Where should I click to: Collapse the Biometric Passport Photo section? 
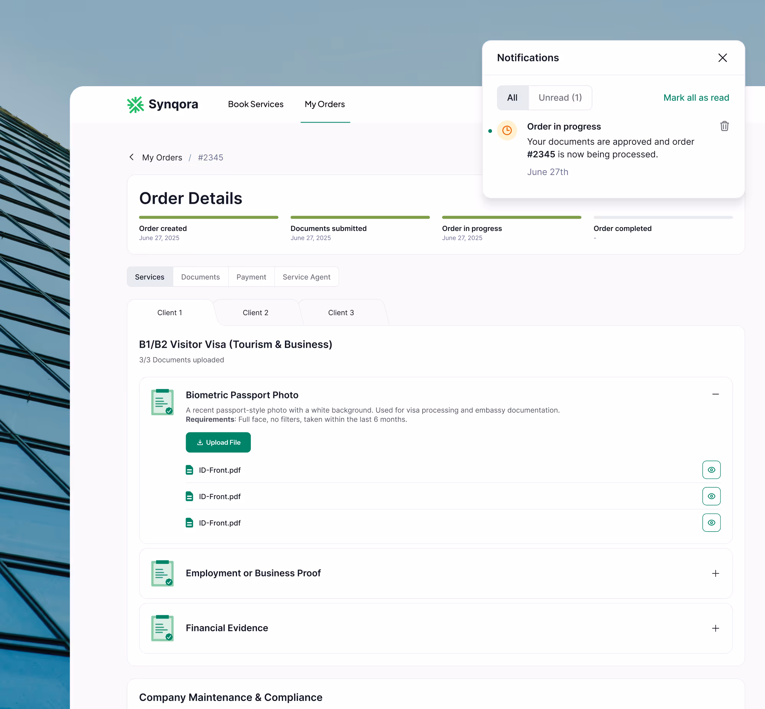[x=715, y=395]
